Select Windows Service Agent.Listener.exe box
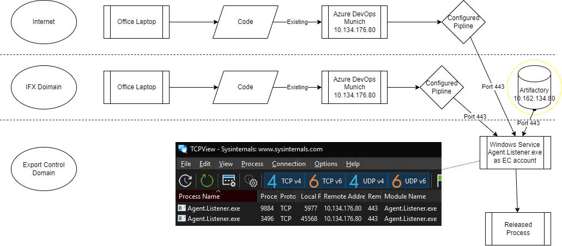Viewport: 562px width, 246px height. pyautogui.click(x=515, y=152)
